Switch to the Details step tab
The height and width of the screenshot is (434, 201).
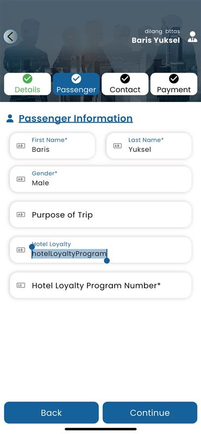(x=28, y=84)
